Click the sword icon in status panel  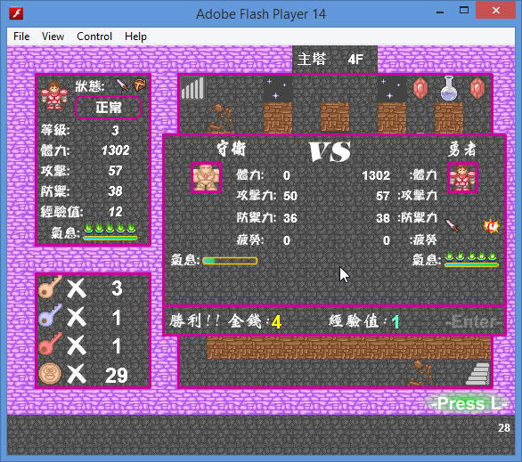(123, 85)
